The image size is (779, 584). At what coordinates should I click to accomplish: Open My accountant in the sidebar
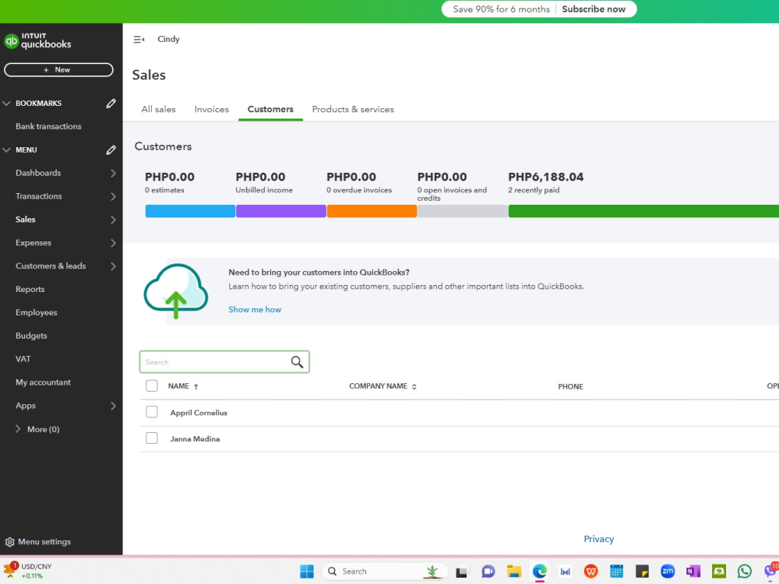tap(43, 382)
